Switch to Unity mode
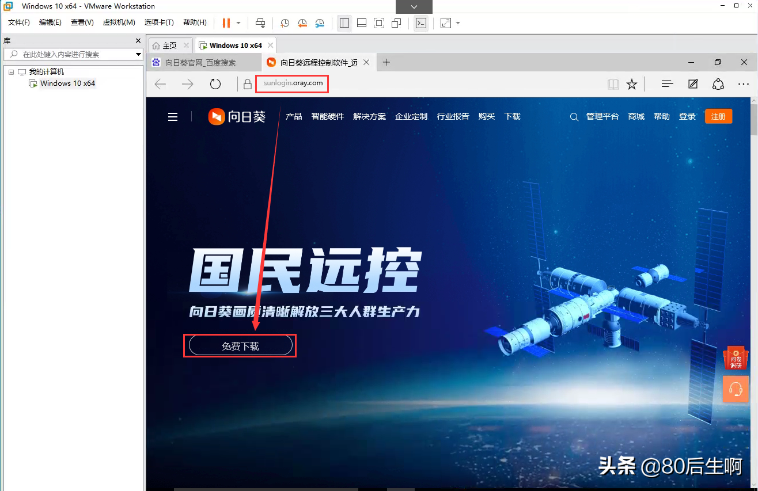 click(396, 23)
